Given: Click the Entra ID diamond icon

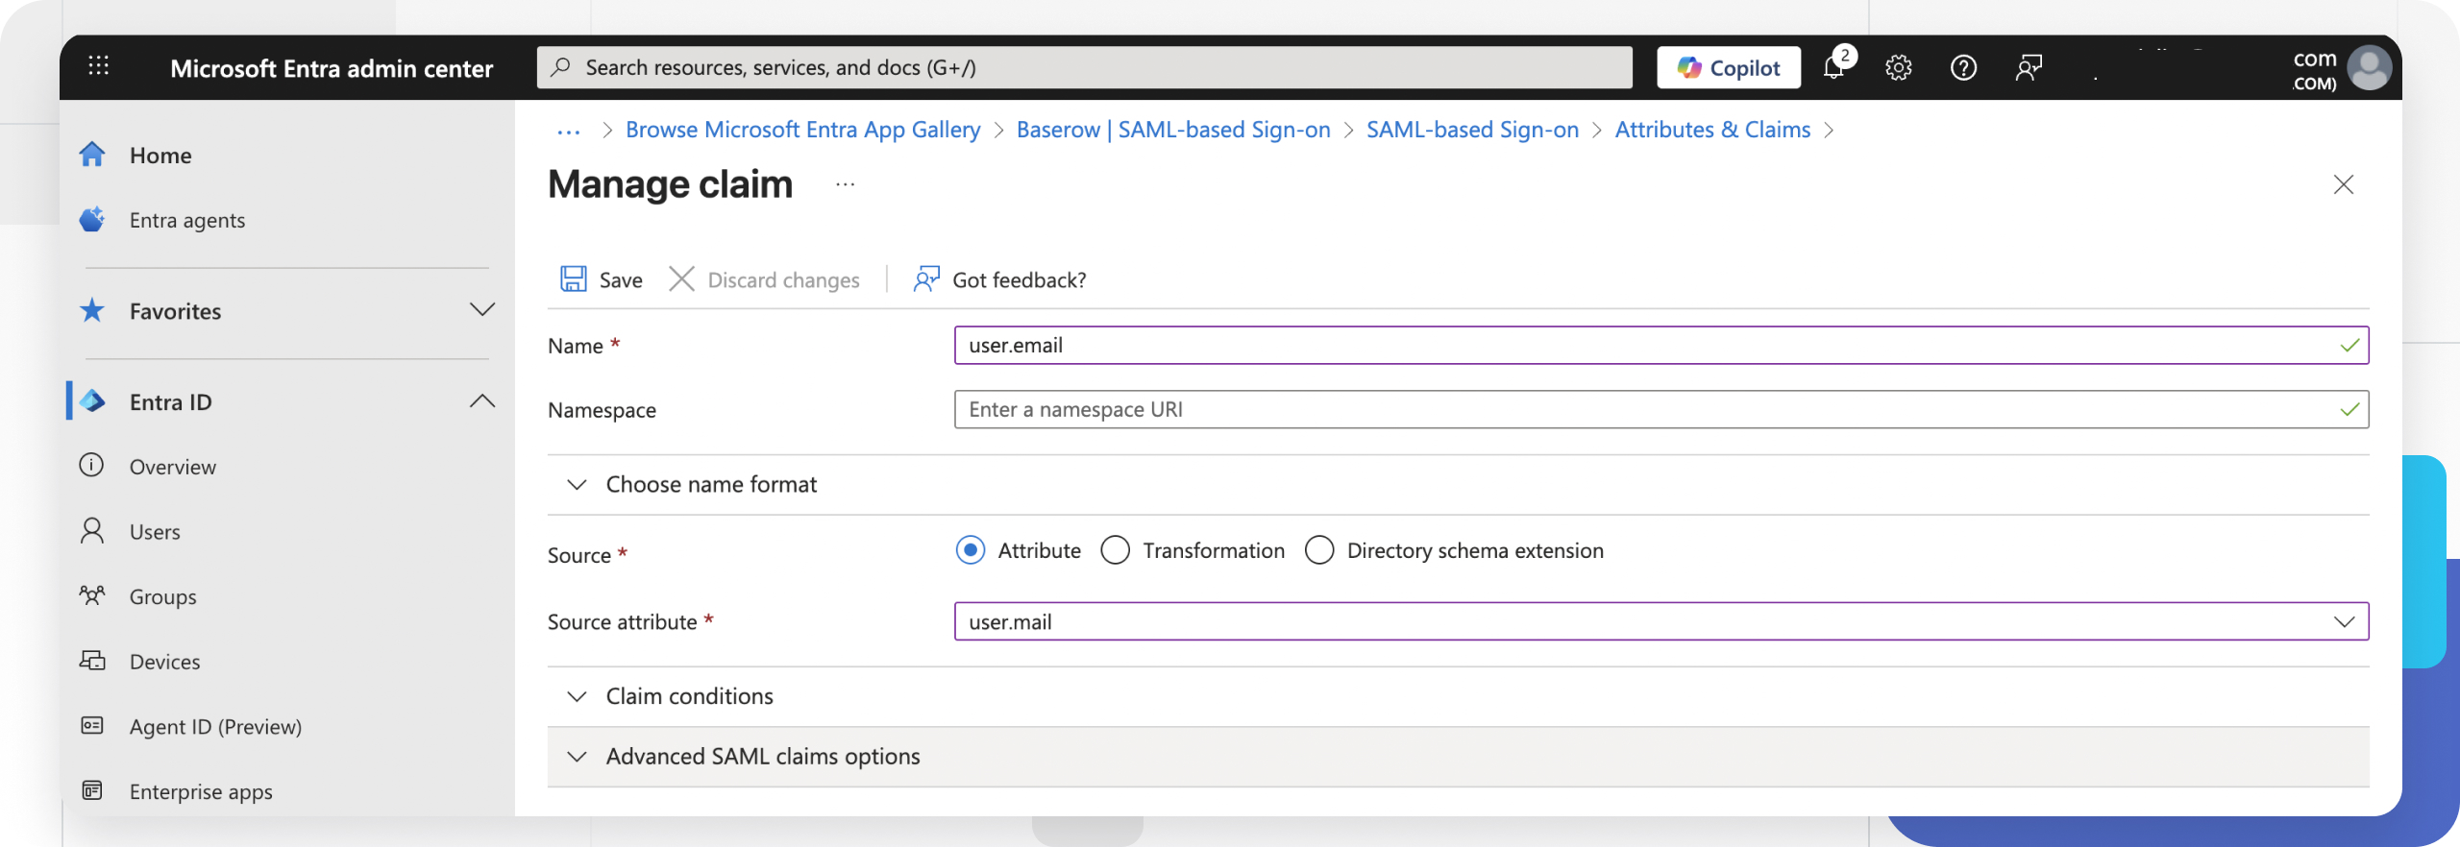Looking at the screenshot, I should [x=93, y=401].
